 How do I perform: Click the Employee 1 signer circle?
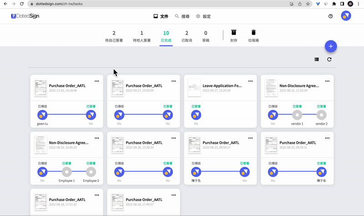(66, 172)
